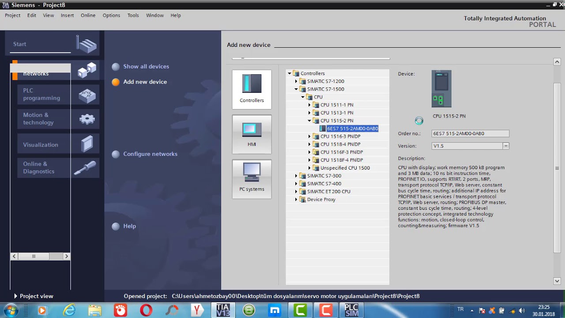Click the vertical scrollbar up arrow
565x318 pixels.
click(557, 62)
